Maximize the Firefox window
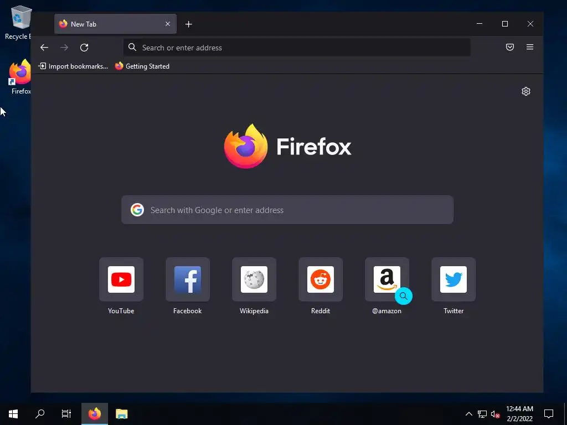The width and height of the screenshot is (567, 425). [505, 24]
